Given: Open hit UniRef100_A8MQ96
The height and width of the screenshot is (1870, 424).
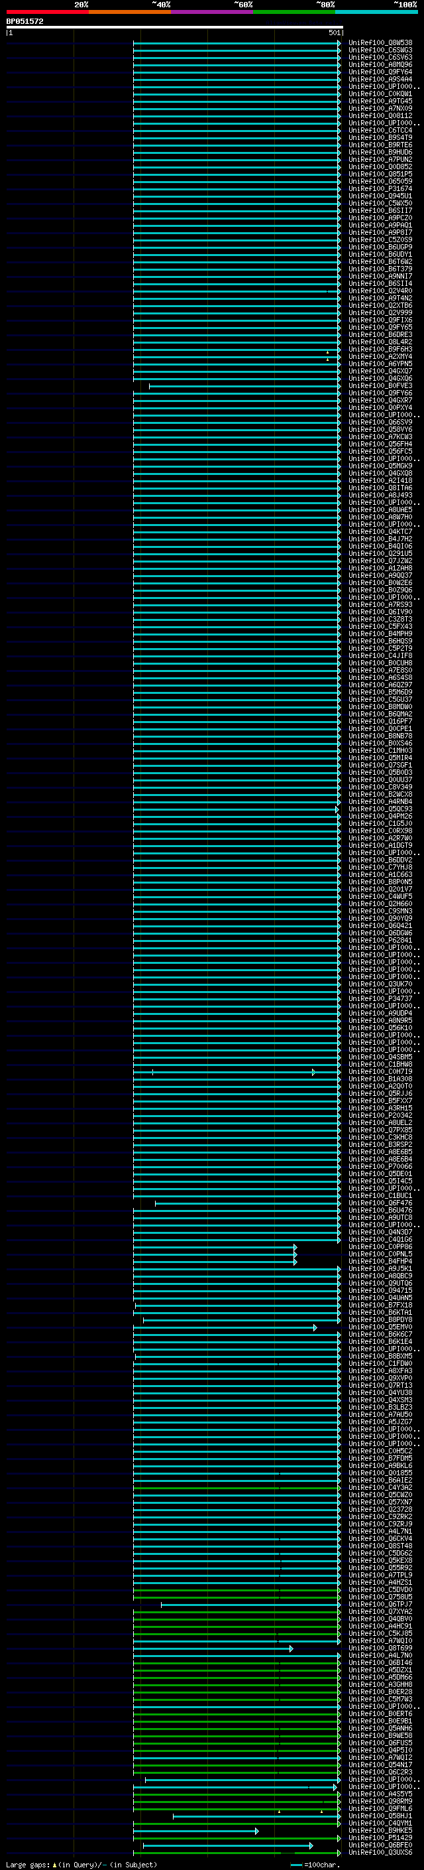Looking at the screenshot, I should click(x=380, y=64).
